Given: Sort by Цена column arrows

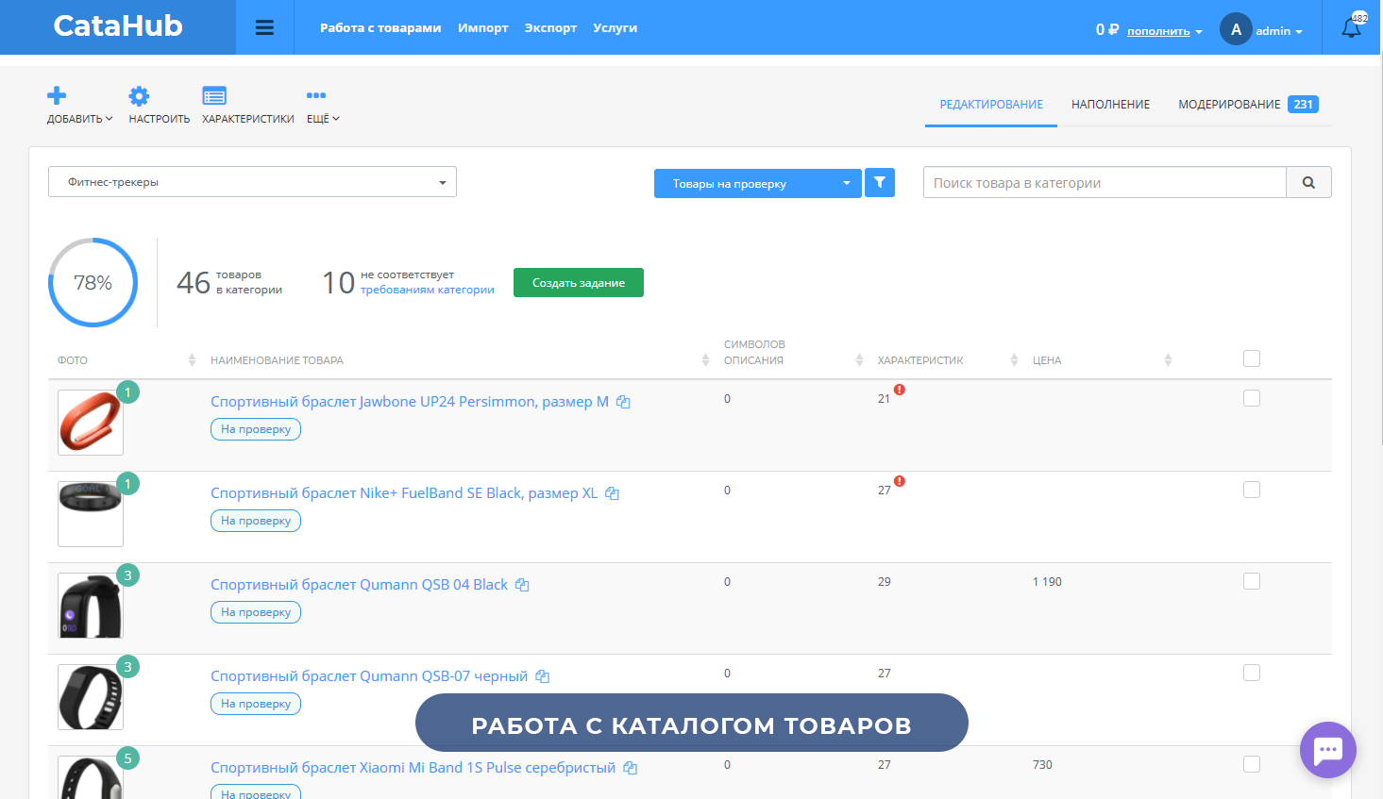Looking at the screenshot, I should pyautogui.click(x=1168, y=360).
